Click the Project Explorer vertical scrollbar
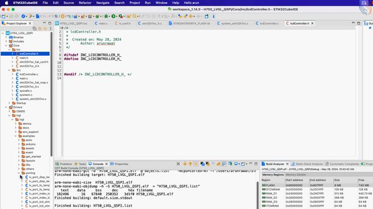This screenshot has height=209, width=373. point(51,94)
